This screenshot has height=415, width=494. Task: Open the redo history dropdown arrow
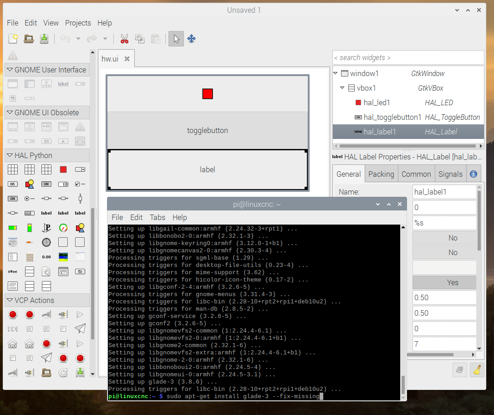(105, 39)
